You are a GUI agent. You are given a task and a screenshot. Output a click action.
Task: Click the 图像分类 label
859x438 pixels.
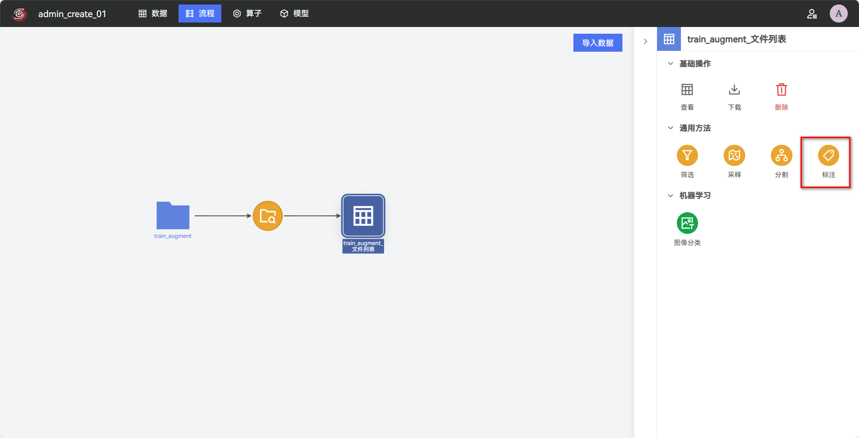(687, 243)
